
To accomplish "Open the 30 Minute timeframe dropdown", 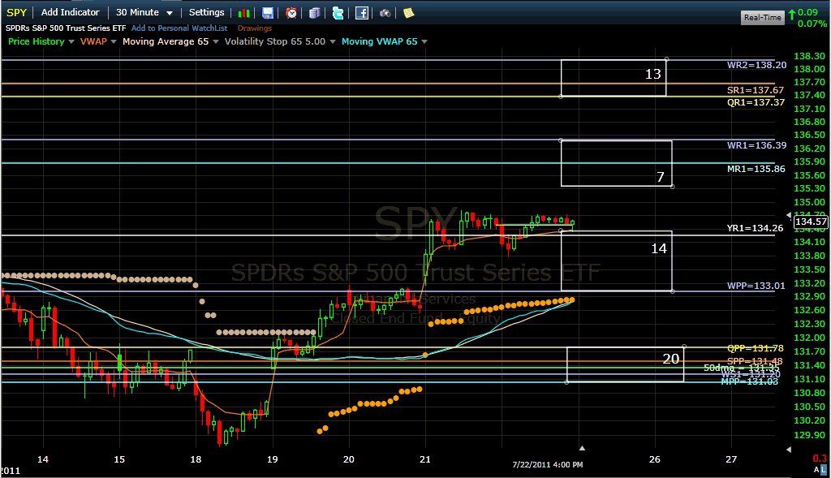I will click(144, 12).
